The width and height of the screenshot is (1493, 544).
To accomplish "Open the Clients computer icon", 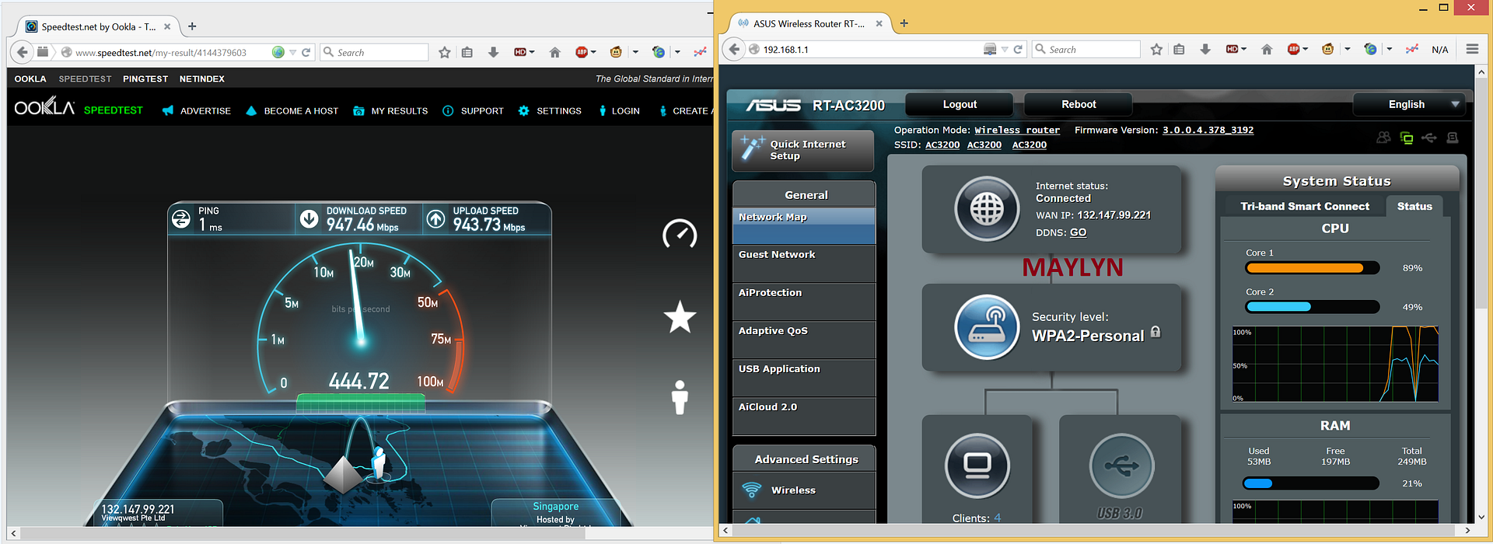I will tap(977, 466).
